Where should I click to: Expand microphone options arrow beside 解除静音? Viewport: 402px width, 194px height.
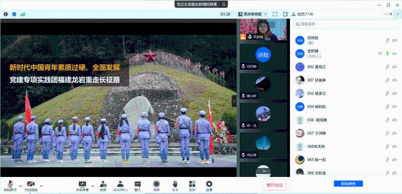(21, 186)
